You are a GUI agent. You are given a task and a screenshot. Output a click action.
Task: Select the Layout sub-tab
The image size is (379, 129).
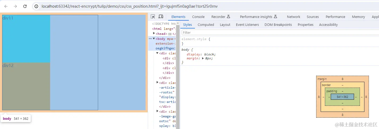pos(225,25)
